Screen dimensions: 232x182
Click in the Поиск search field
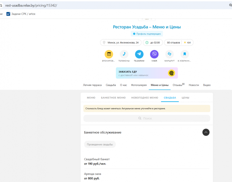coord(147,118)
